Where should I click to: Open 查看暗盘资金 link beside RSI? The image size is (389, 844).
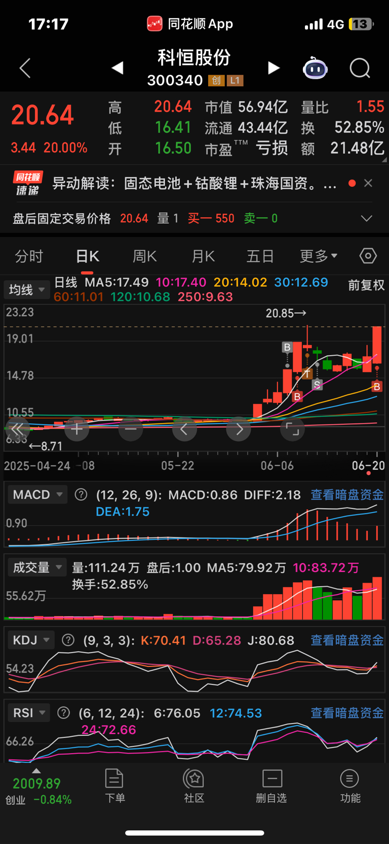tap(347, 713)
